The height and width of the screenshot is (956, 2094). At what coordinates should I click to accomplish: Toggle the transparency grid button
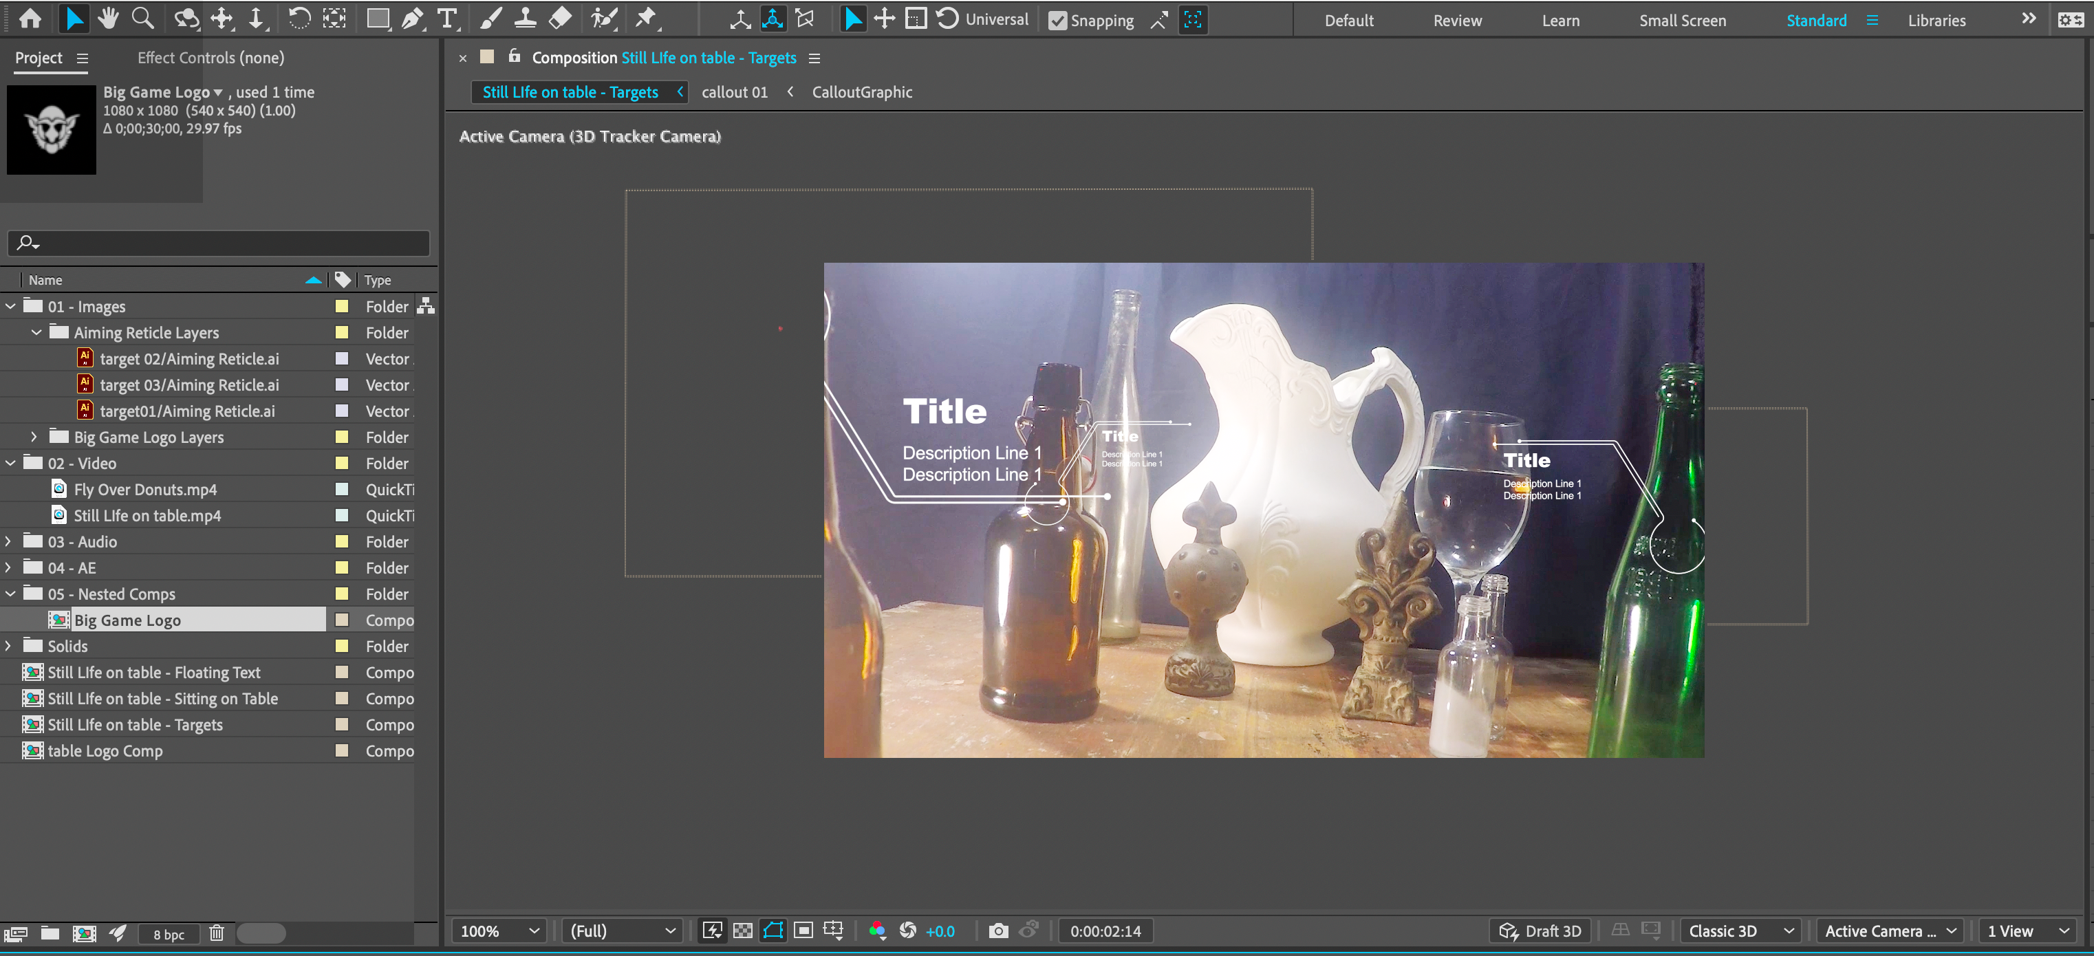(x=742, y=931)
